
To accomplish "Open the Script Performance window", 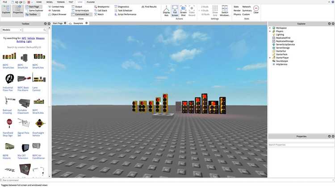I will [x=126, y=15].
